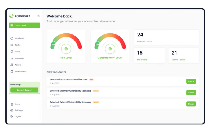Click the Settings gear icon

(12, 110)
